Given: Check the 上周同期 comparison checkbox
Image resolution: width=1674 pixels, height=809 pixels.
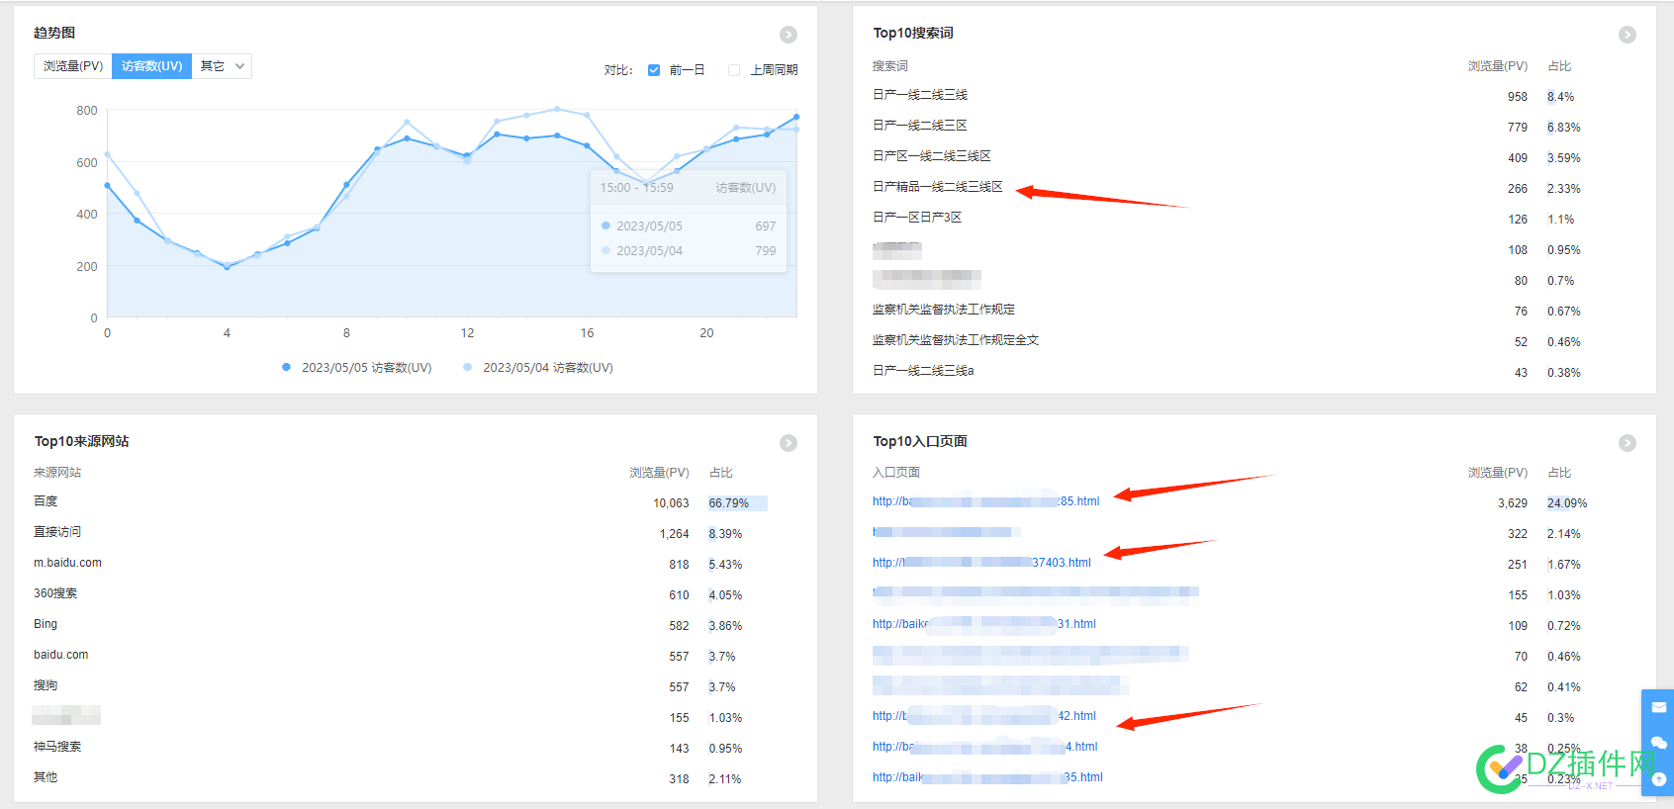Looking at the screenshot, I should [734, 70].
